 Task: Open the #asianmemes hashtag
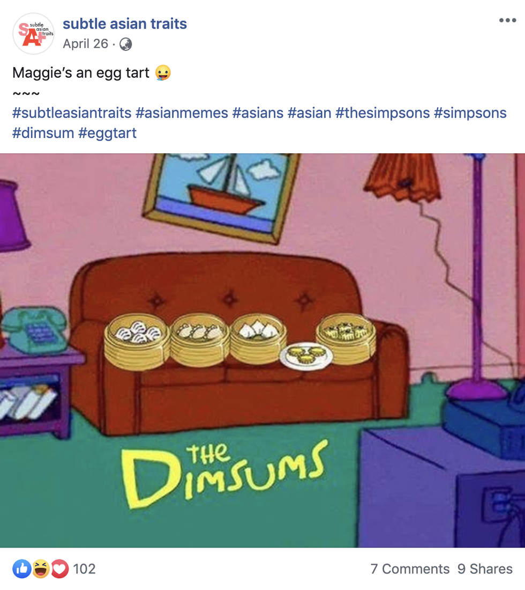[x=182, y=113]
